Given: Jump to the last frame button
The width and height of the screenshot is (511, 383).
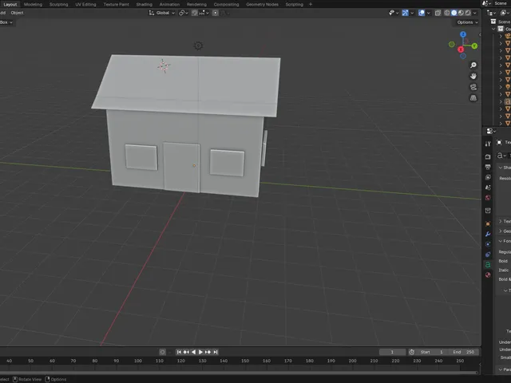Looking at the screenshot, I should coord(216,352).
